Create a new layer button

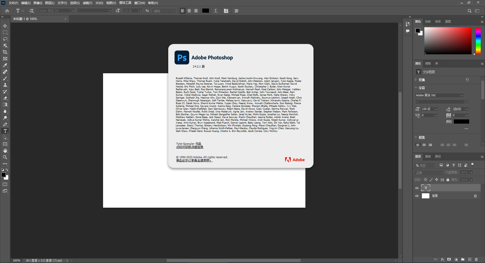click(470, 259)
